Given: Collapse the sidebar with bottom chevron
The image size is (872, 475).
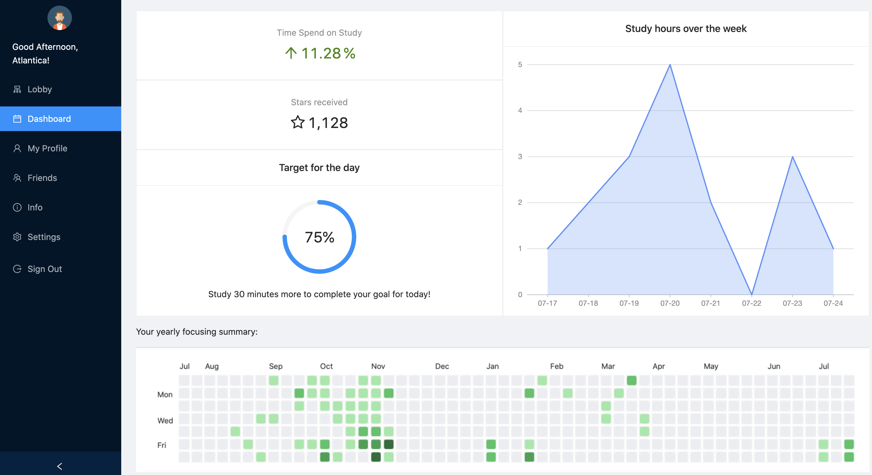Looking at the screenshot, I should (x=60, y=466).
